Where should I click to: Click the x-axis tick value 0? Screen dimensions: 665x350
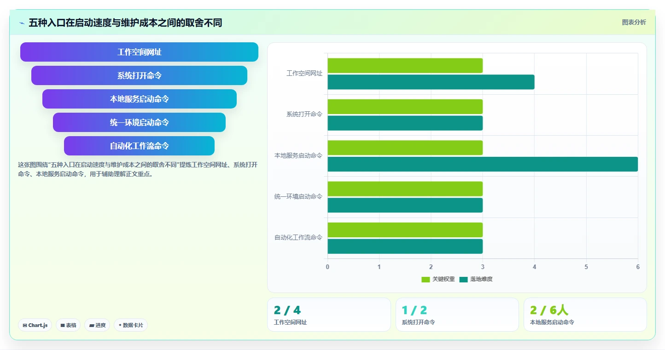[x=327, y=267]
